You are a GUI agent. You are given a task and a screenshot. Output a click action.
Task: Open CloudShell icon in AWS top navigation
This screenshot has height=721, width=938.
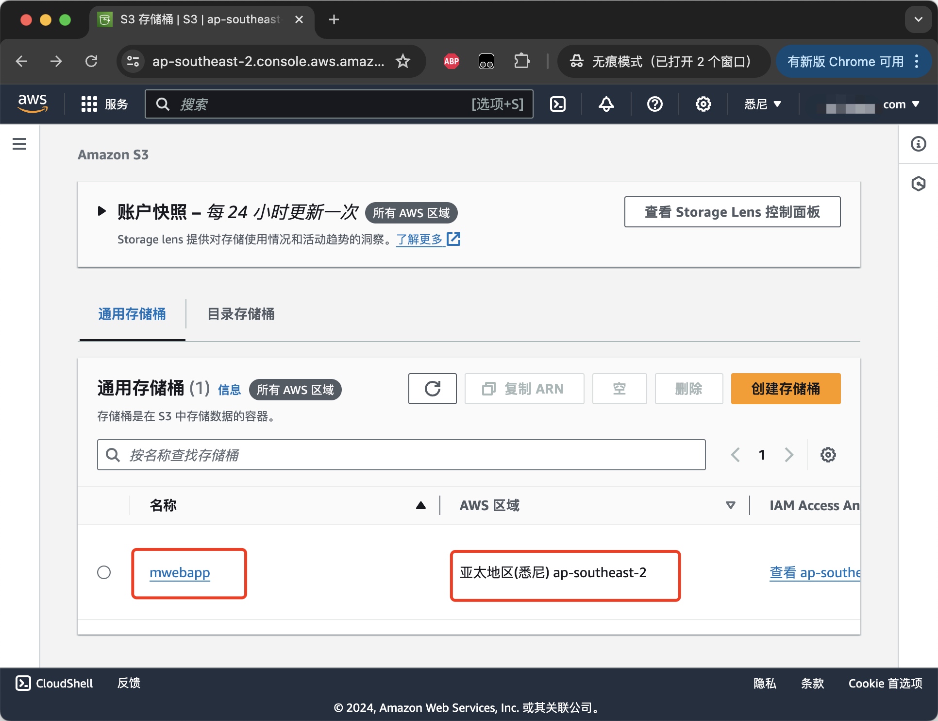coord(557,104)
